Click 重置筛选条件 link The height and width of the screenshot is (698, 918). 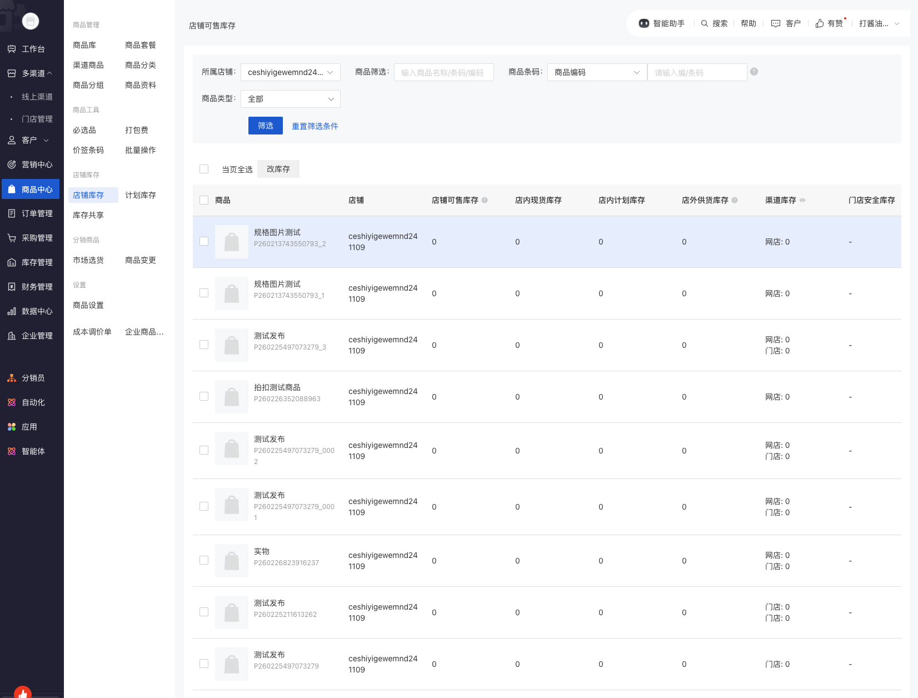point(315,126)
